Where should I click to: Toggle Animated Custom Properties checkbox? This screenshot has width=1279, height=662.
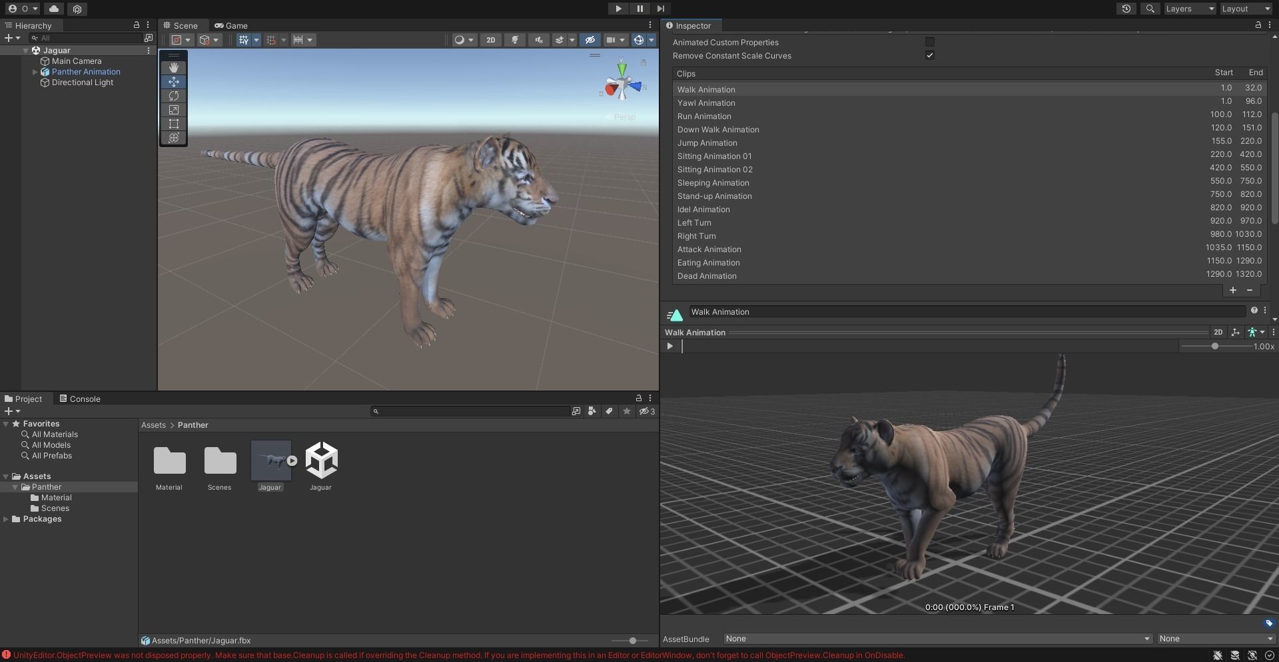point(929,42)
